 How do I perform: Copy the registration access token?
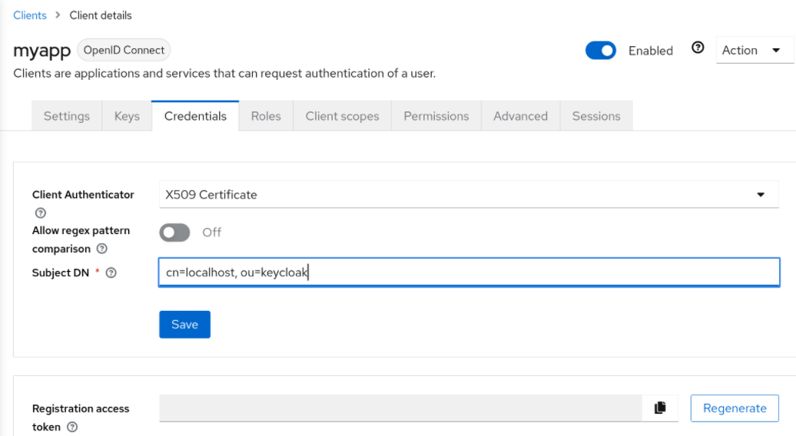point(660,408)
